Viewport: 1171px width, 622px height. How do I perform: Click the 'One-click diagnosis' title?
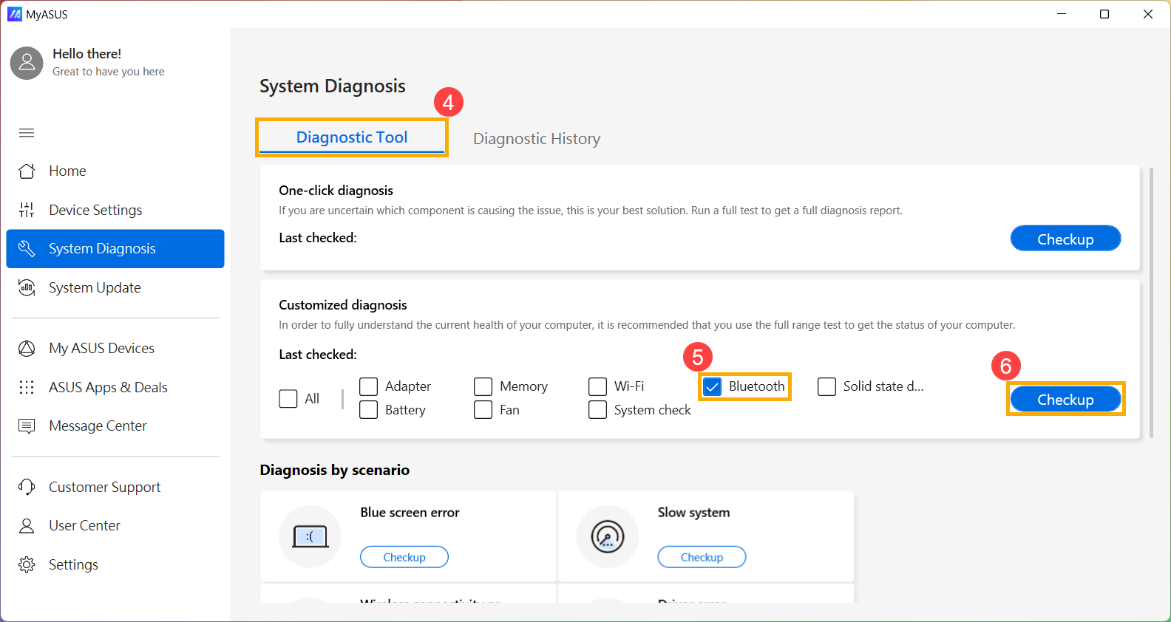[336, 191]
